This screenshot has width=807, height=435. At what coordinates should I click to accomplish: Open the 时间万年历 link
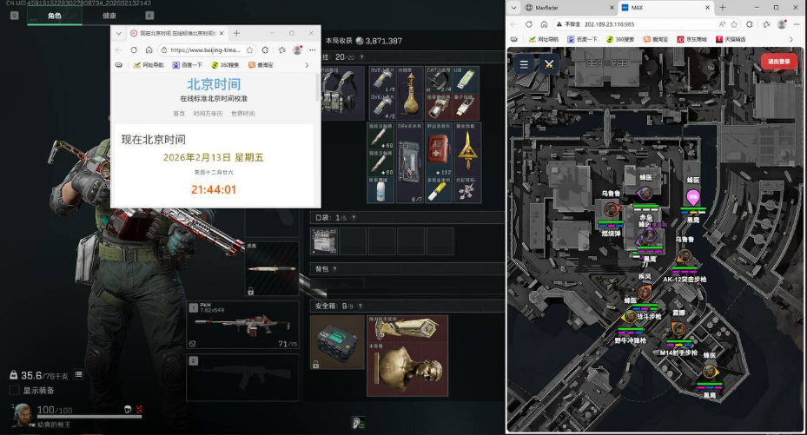point(208,114)
